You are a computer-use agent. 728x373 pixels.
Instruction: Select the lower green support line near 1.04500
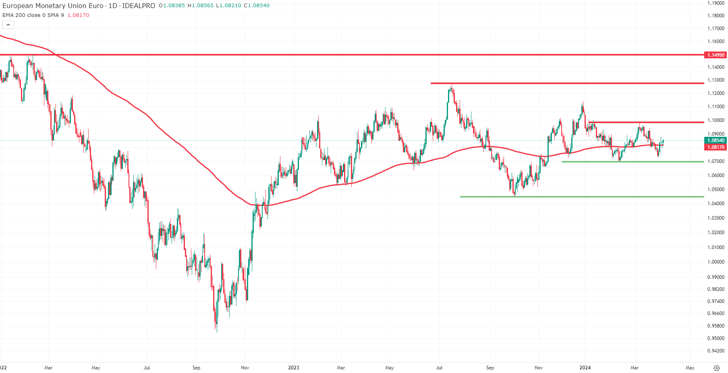pyautogui.click(x=582, y=197)
